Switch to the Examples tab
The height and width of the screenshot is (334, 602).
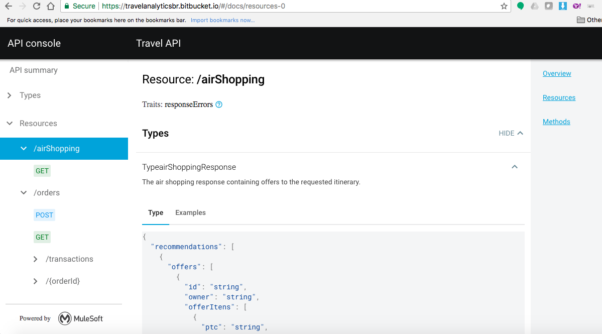(x=190, y=212)
